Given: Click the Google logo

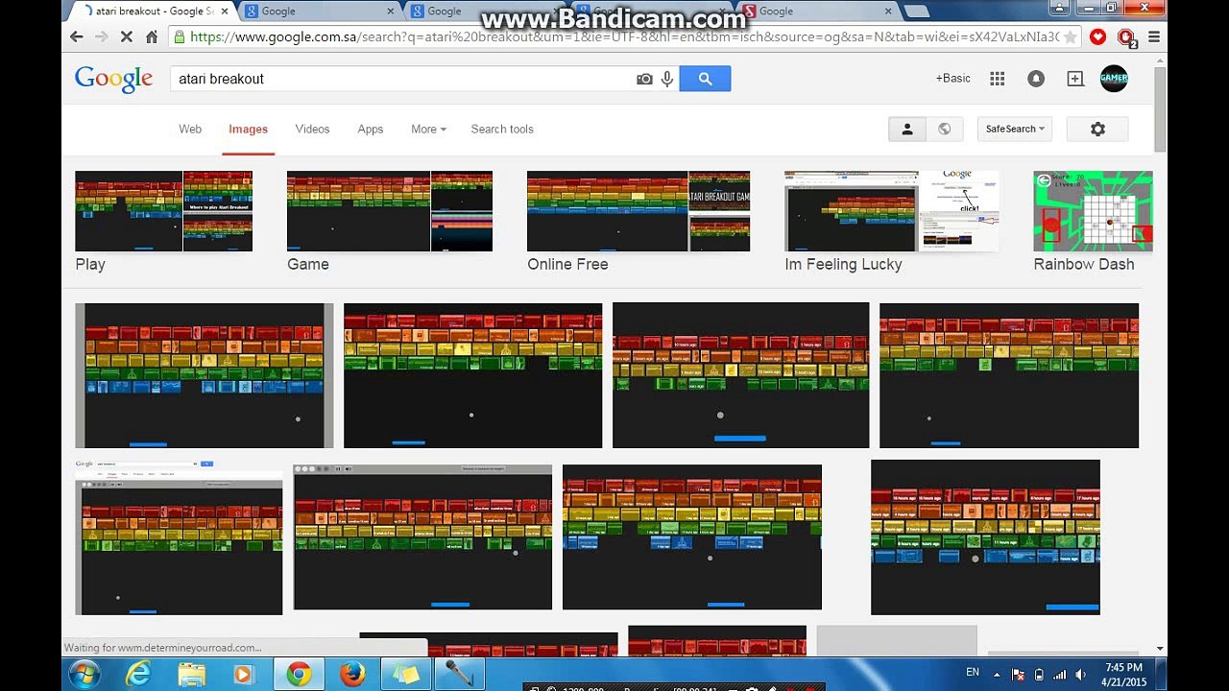Looking at the screenshot, I should pos(113,79).
